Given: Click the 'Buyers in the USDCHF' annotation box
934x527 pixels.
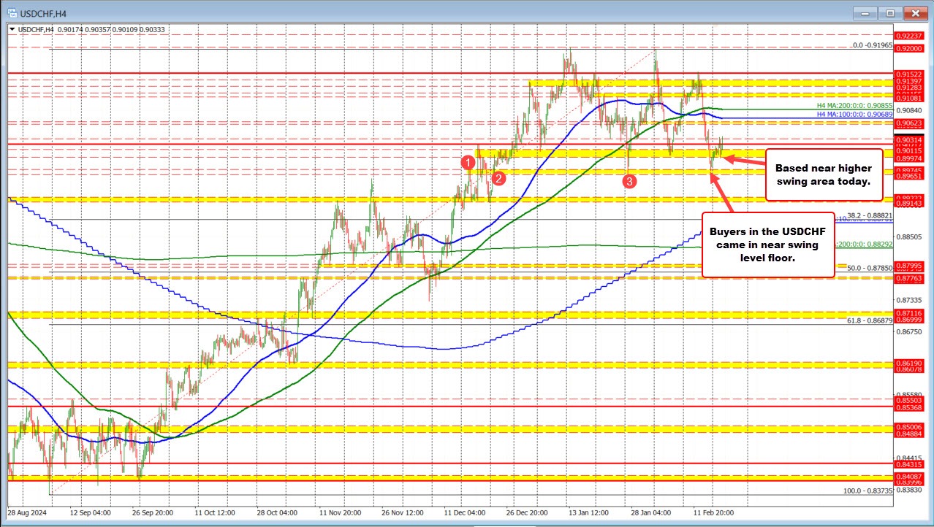Looking at the screenshot, I should (x=767, y=245).
